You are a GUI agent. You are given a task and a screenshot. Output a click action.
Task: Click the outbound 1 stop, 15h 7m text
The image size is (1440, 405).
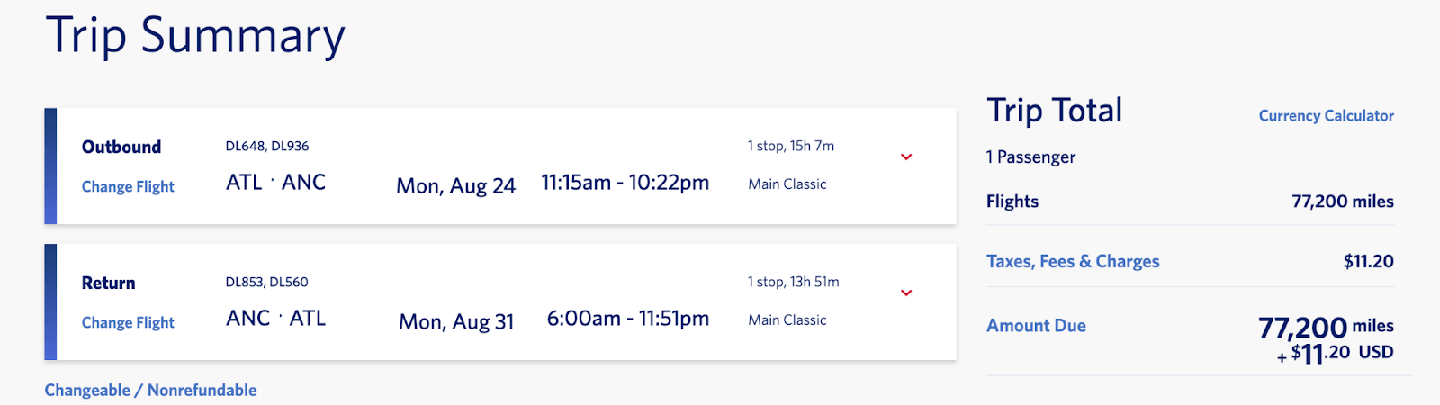pyautogui.click(x=790, y=146)
